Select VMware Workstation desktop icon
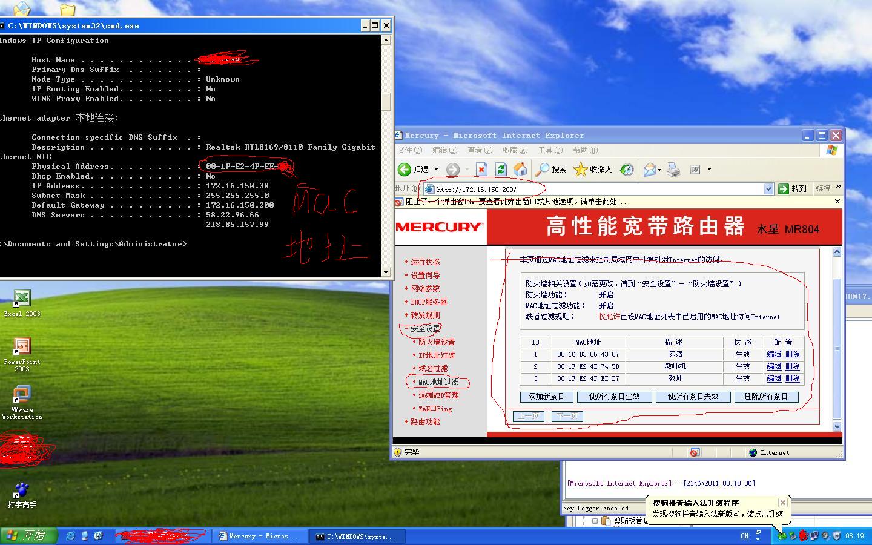 (x=22, y=402)
